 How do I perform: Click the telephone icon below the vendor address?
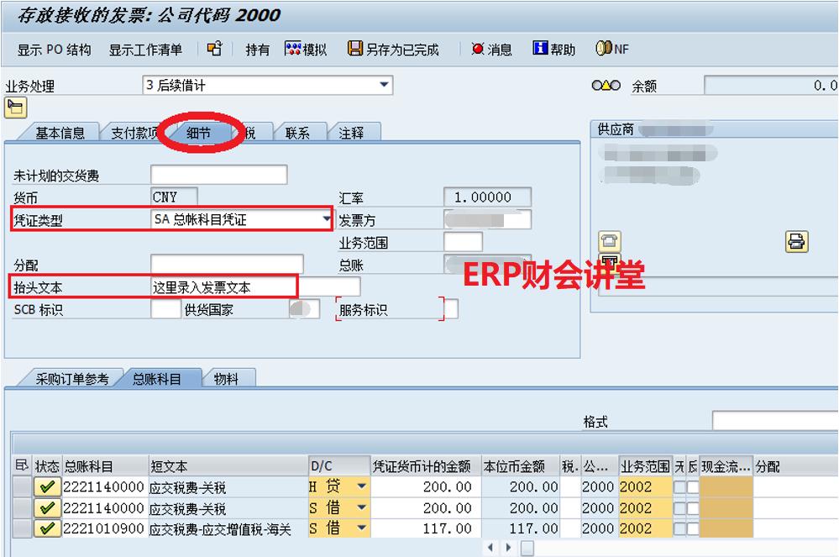609,240
